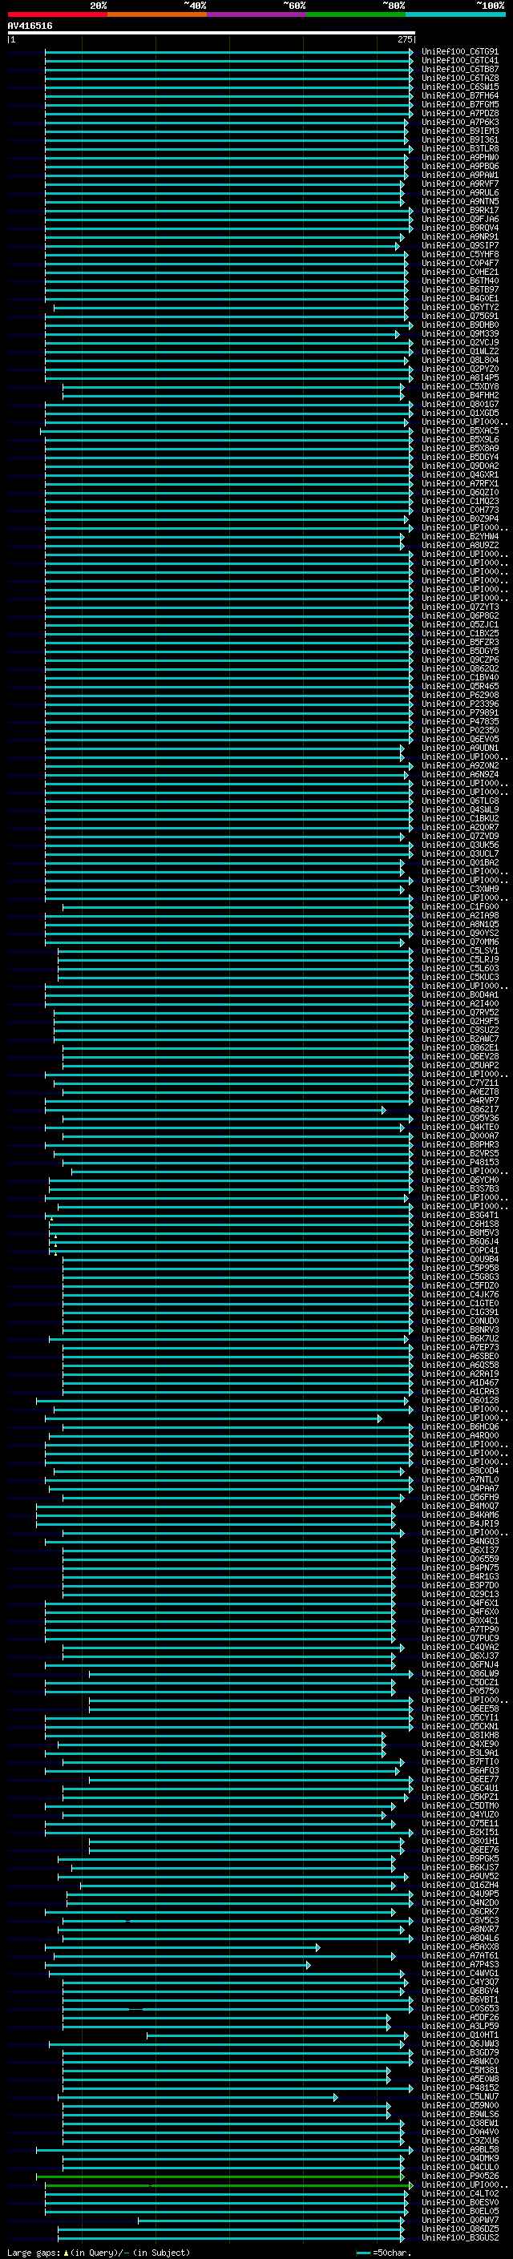Click hit label UniRef100_P47835
Screen dimensions: 513x2259
[x=459, y=722]
